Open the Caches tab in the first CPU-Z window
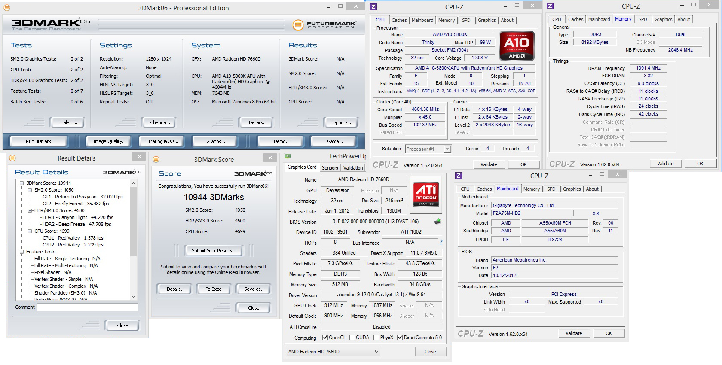The image size is (722, 365). pyautogui.click(x=399, y=20)
